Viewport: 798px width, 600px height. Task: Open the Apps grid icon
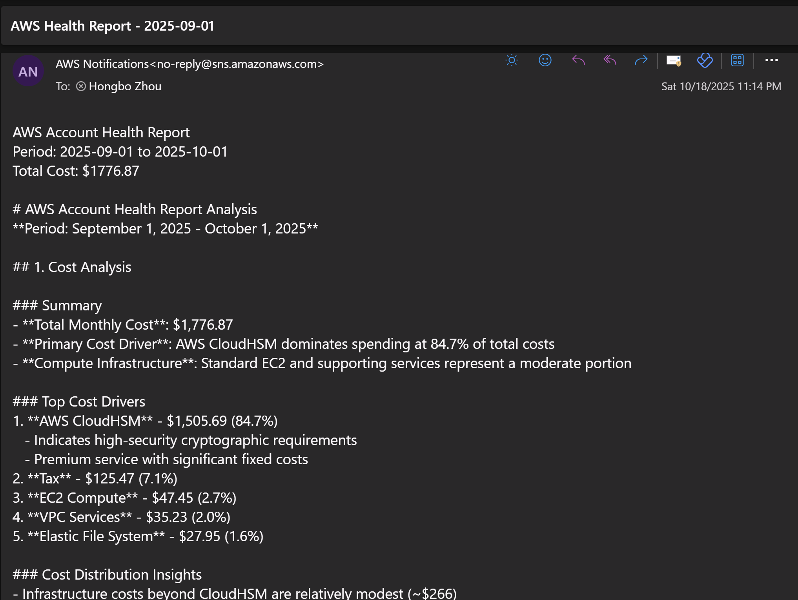pos(737,60)
